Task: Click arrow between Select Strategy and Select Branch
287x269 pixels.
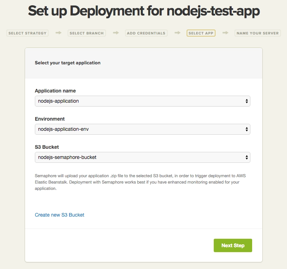Action: 58,33
